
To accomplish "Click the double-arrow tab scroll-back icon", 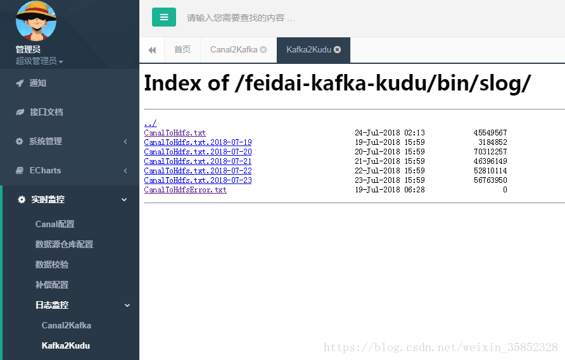I will 152,50.
